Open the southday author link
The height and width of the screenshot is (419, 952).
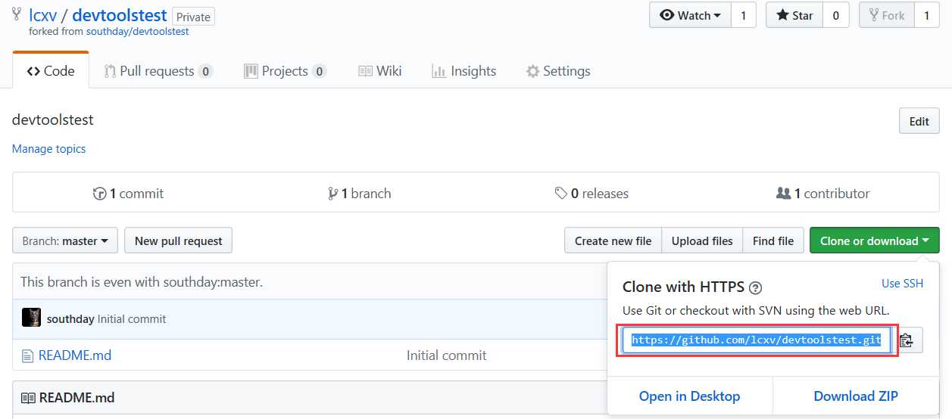tap(70, 319)
